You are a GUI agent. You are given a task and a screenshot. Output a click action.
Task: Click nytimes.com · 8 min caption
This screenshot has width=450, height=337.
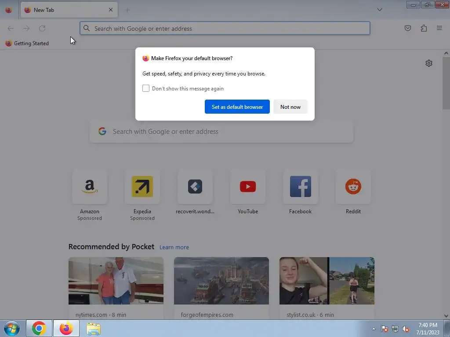(101, 315)
